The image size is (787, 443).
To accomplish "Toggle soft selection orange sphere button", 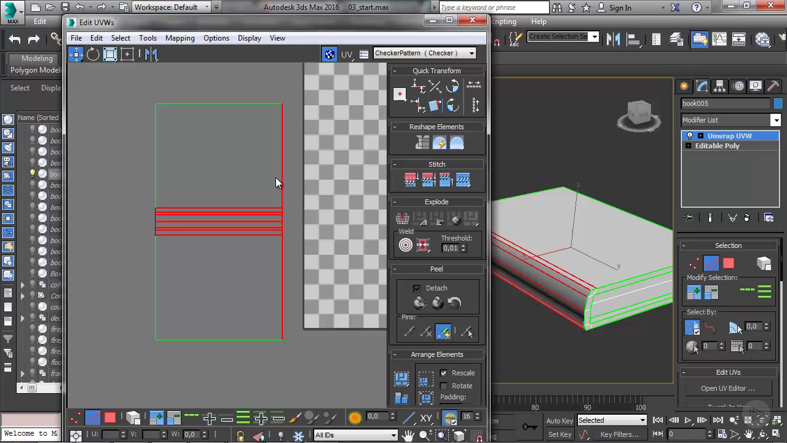I will (x=355, y=418).
